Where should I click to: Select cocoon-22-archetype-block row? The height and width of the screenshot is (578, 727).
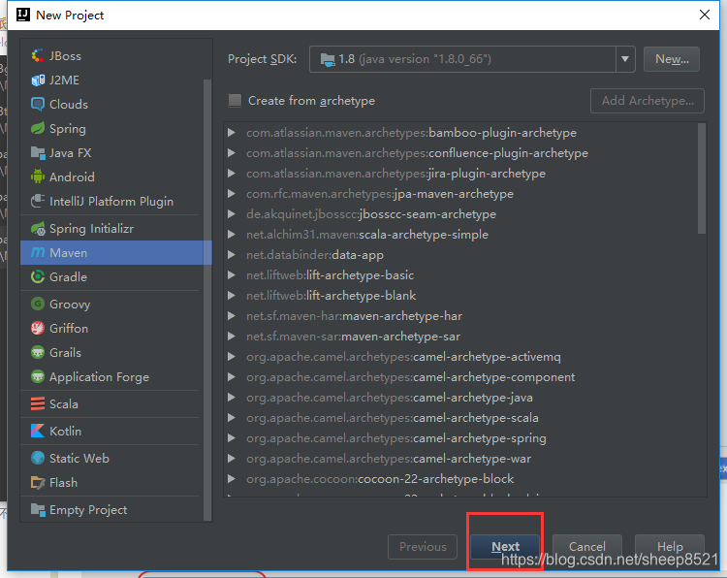(460, 479)
